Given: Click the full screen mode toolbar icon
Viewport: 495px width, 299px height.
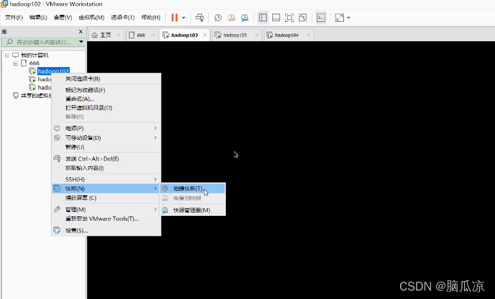Looking at the screenshot, I should tap(289, 17).
